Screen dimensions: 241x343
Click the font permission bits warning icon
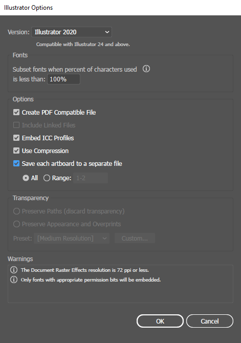[x=14, y=280]
